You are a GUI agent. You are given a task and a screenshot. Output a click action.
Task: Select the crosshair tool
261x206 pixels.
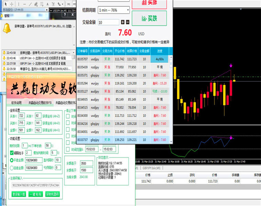(12, 4)
